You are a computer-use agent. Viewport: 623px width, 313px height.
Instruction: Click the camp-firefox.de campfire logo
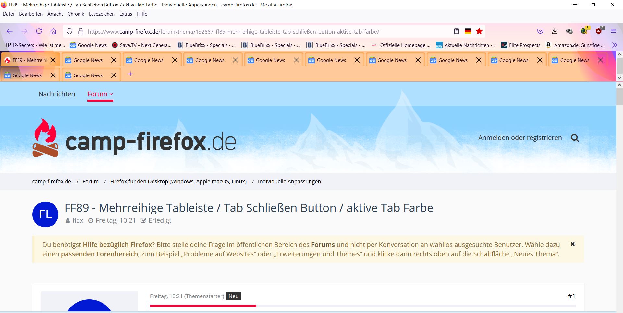(134, 138)
